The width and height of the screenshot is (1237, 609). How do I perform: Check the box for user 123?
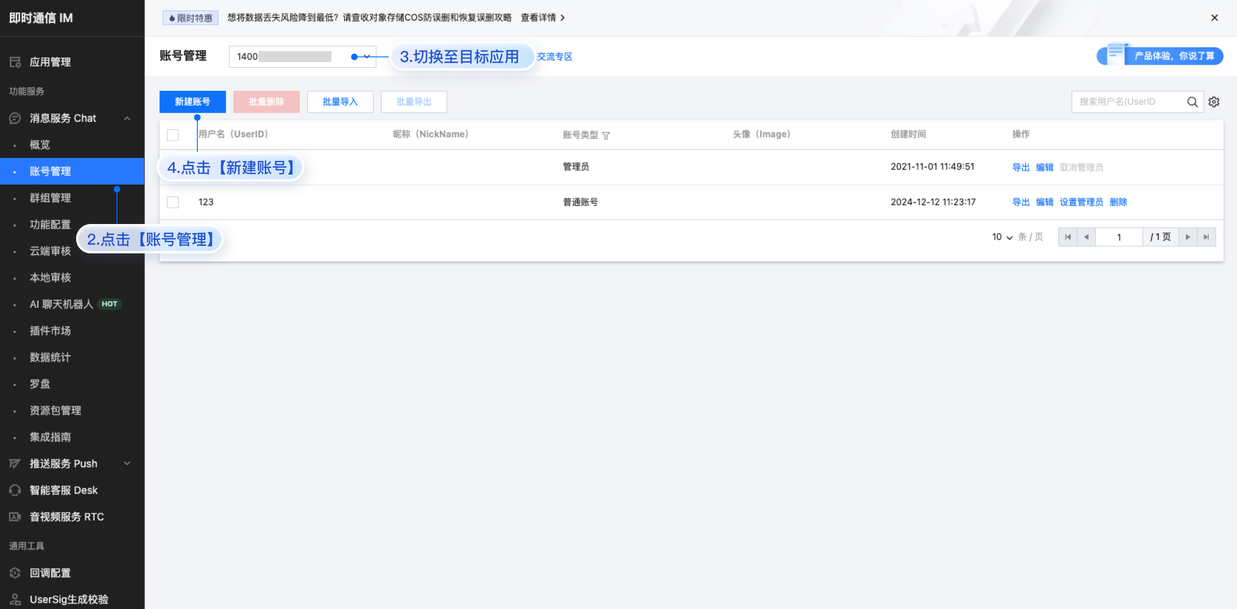pyautogui.click(x=173, y=202)
